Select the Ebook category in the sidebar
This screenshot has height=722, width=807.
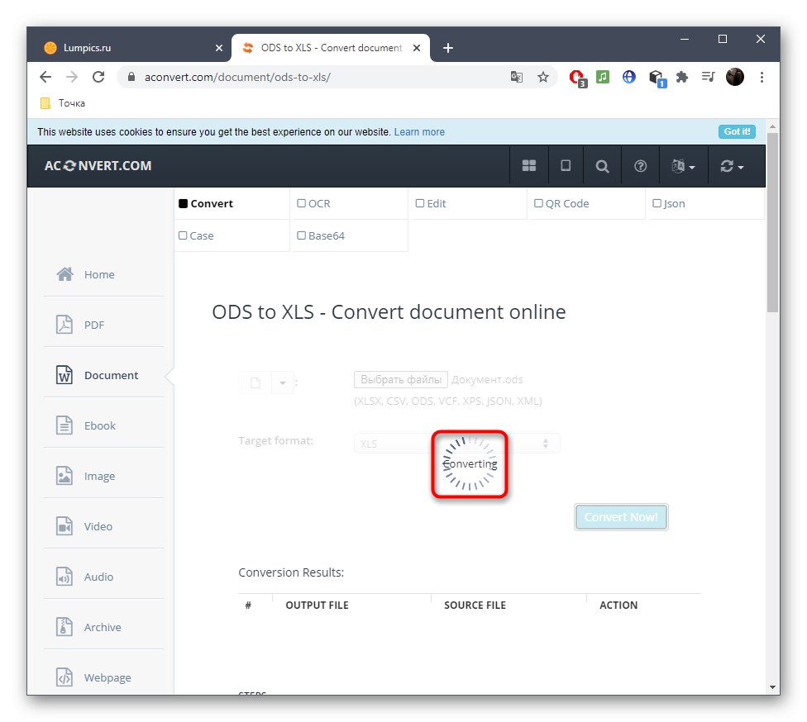click(99, 425)
